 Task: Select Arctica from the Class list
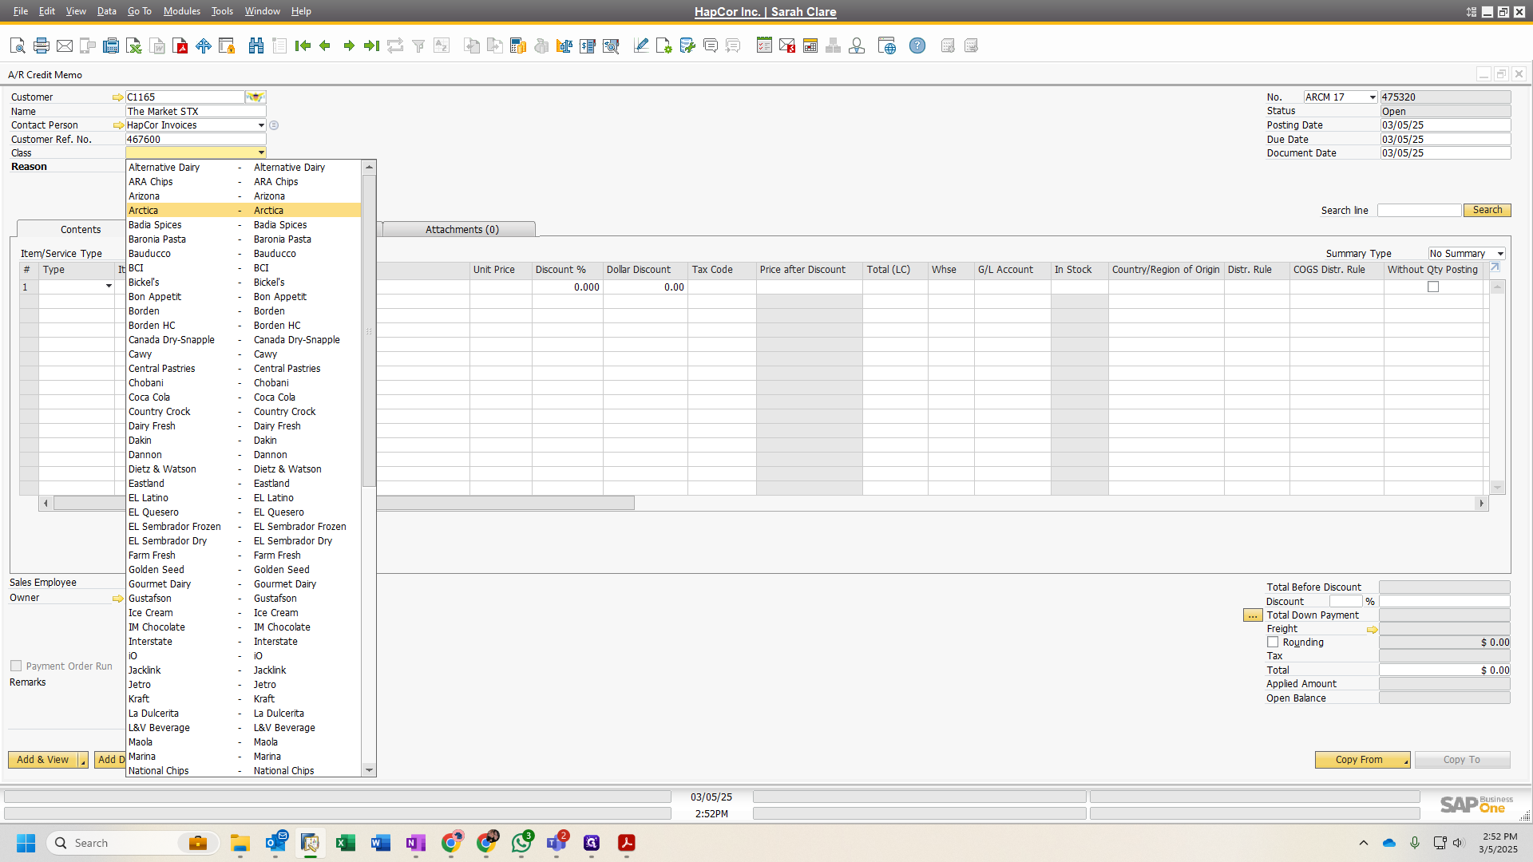coord(244,211)
